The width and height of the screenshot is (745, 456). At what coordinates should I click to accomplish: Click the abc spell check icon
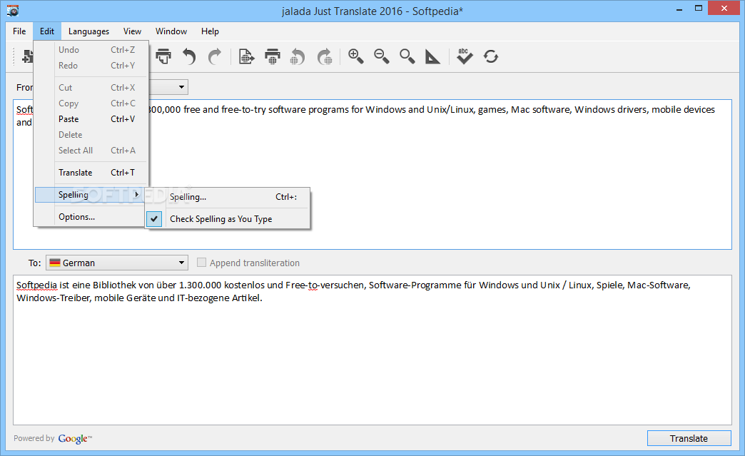465,56
